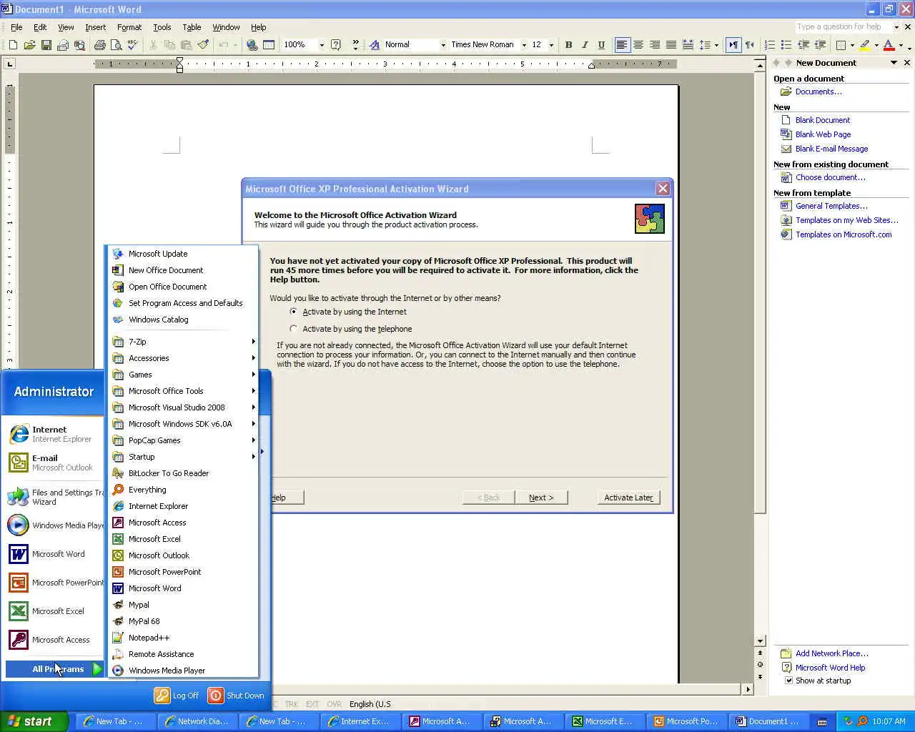Screen dimensions: 915x732
Task: Open the Times New Roman font dropdown
Action: click(524, 45)
